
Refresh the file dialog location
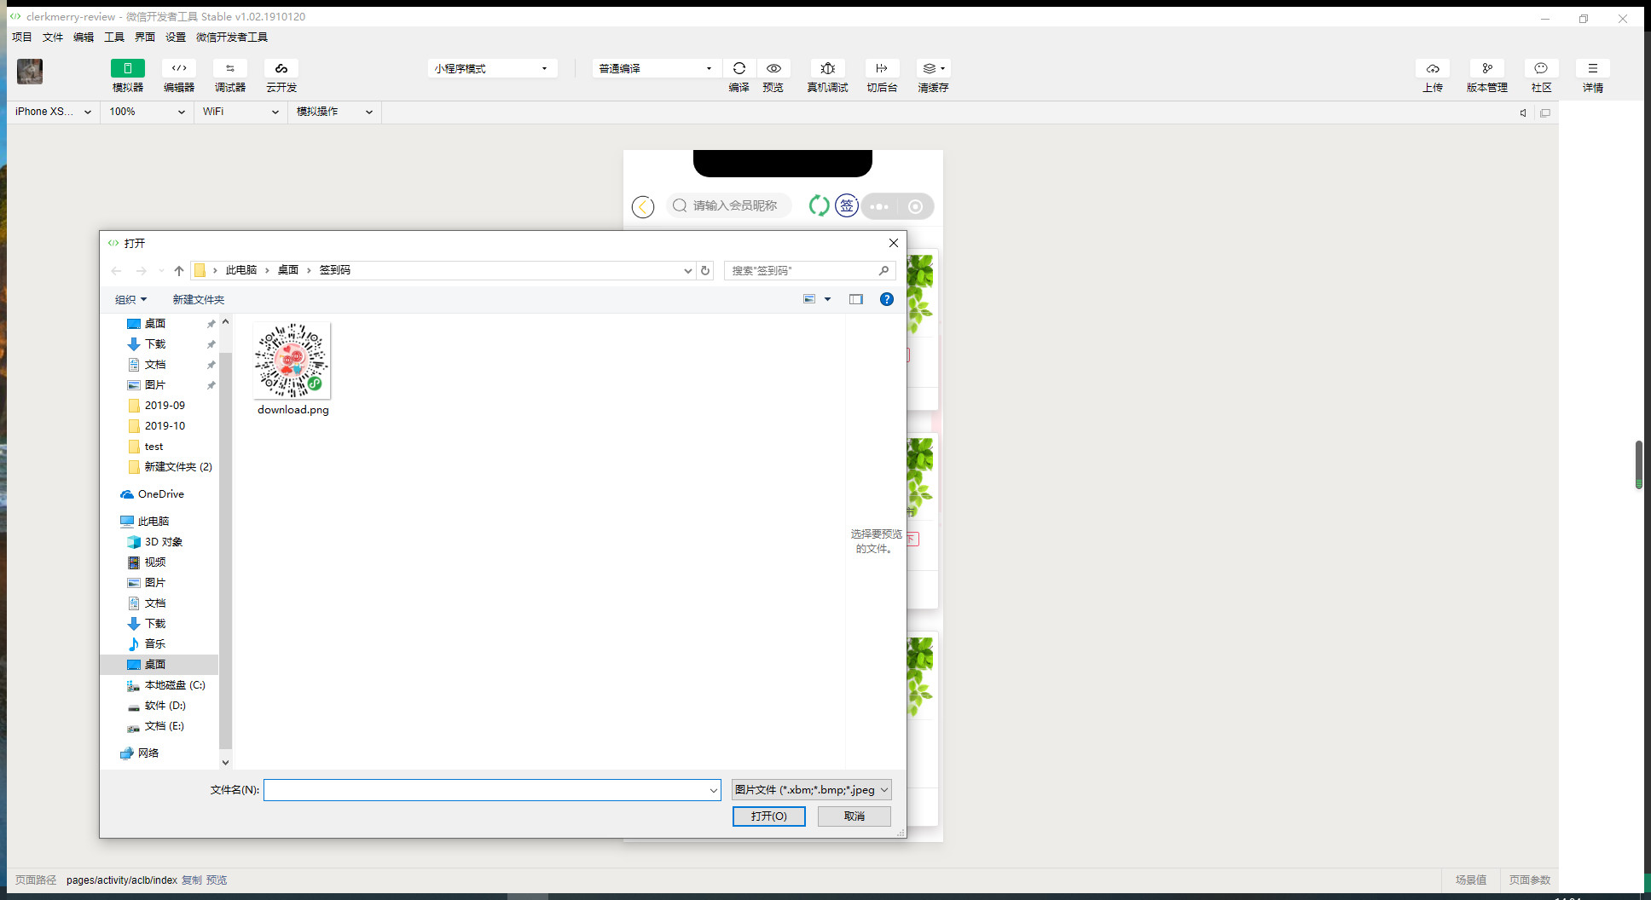(705, 270)
